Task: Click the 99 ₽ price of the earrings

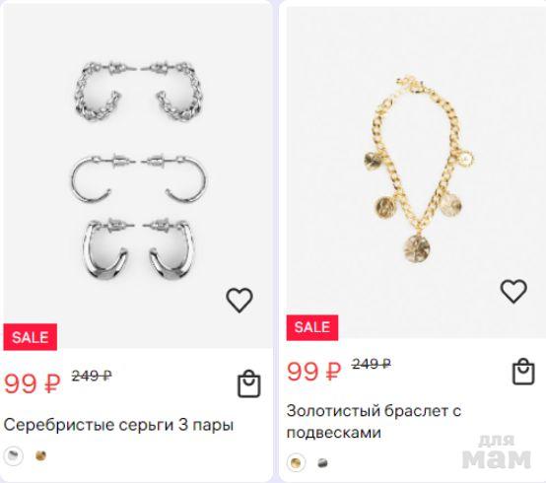Action: 33,383
